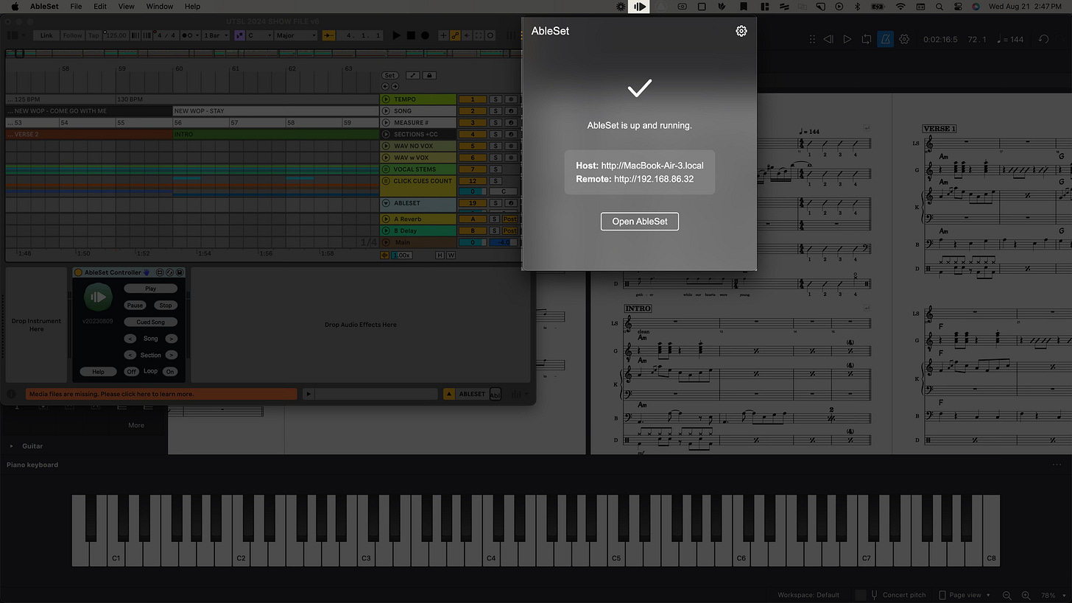Viewport: 1072px width, 603px height.
Task: Click Ableton Tap tempo button
Action: (94, 35)
